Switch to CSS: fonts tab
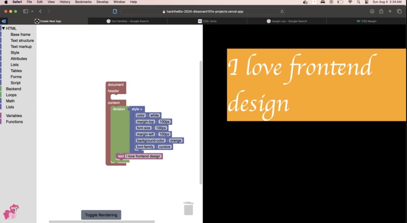 (207, 21)
